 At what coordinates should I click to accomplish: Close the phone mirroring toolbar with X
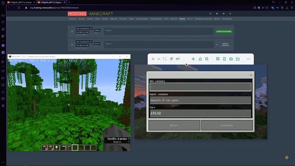tap(153, 59)
